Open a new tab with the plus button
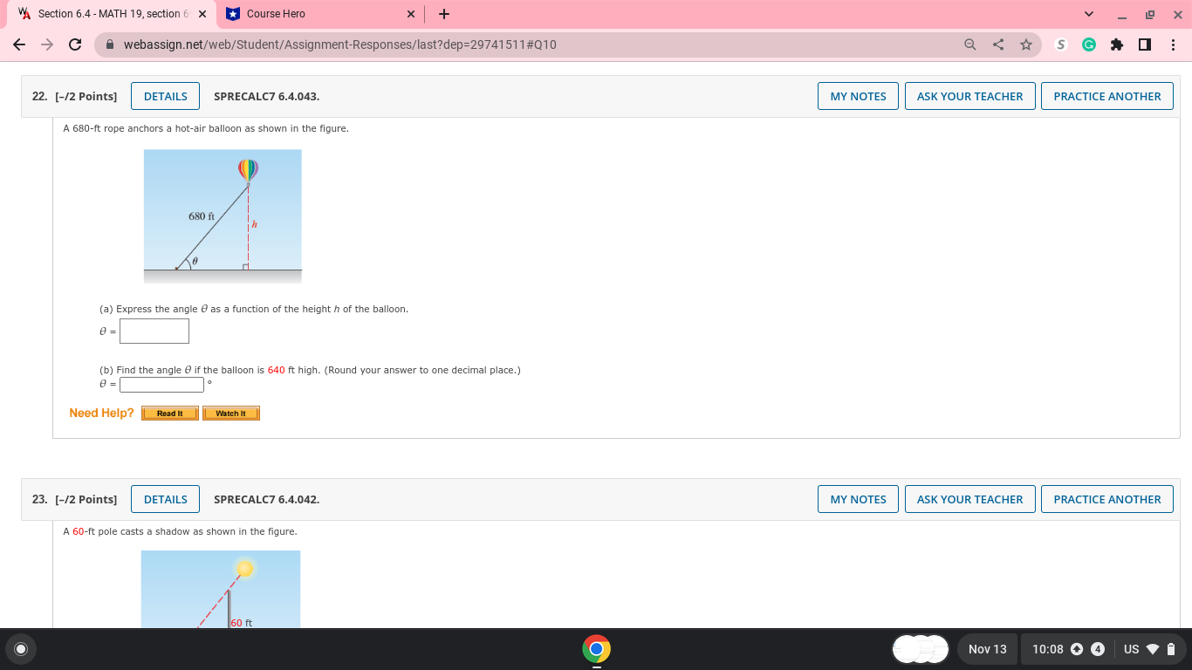This screenshot has width=1192, height=670. (x=443, y=13)
